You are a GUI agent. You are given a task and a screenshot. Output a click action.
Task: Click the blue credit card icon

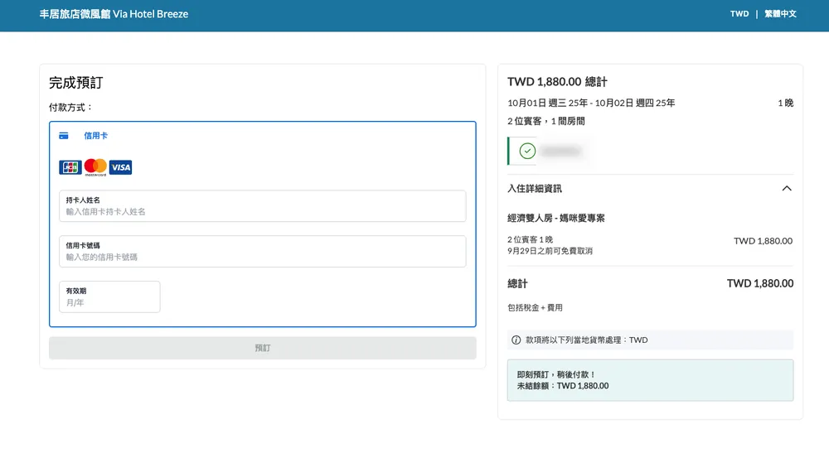[64, 136]
